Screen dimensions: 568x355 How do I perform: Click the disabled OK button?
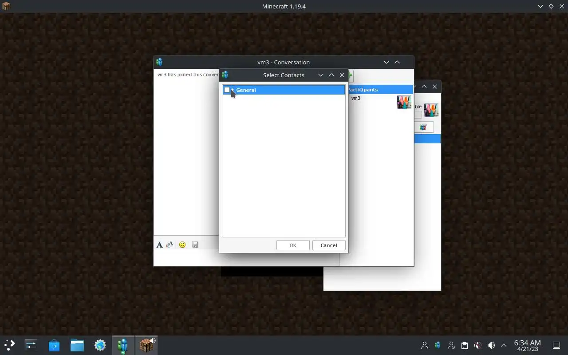point(293,245)
